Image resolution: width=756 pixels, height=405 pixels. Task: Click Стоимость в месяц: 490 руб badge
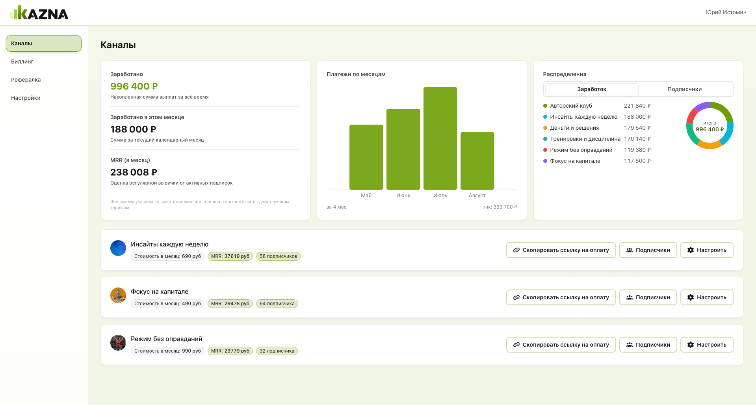pyautogui.click(x=167, y=304)
